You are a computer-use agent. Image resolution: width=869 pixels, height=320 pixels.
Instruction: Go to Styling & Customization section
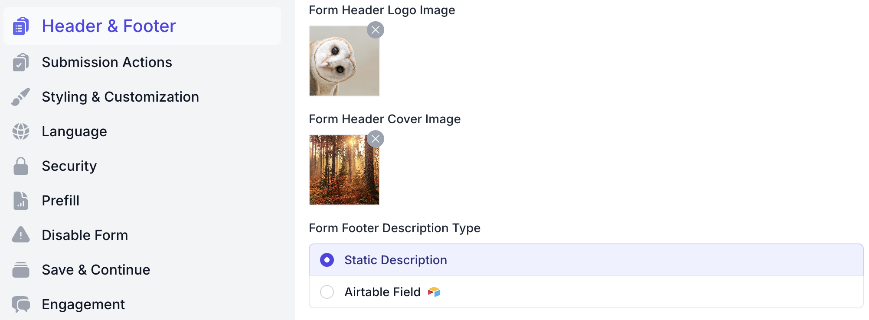pos(120,97)
